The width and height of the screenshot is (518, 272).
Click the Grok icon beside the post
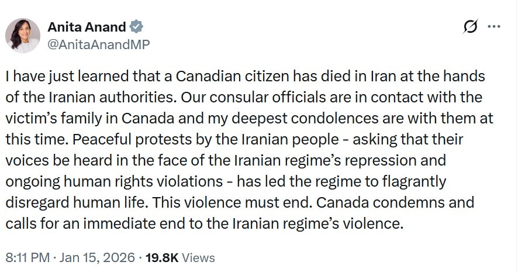coord(468,27)
